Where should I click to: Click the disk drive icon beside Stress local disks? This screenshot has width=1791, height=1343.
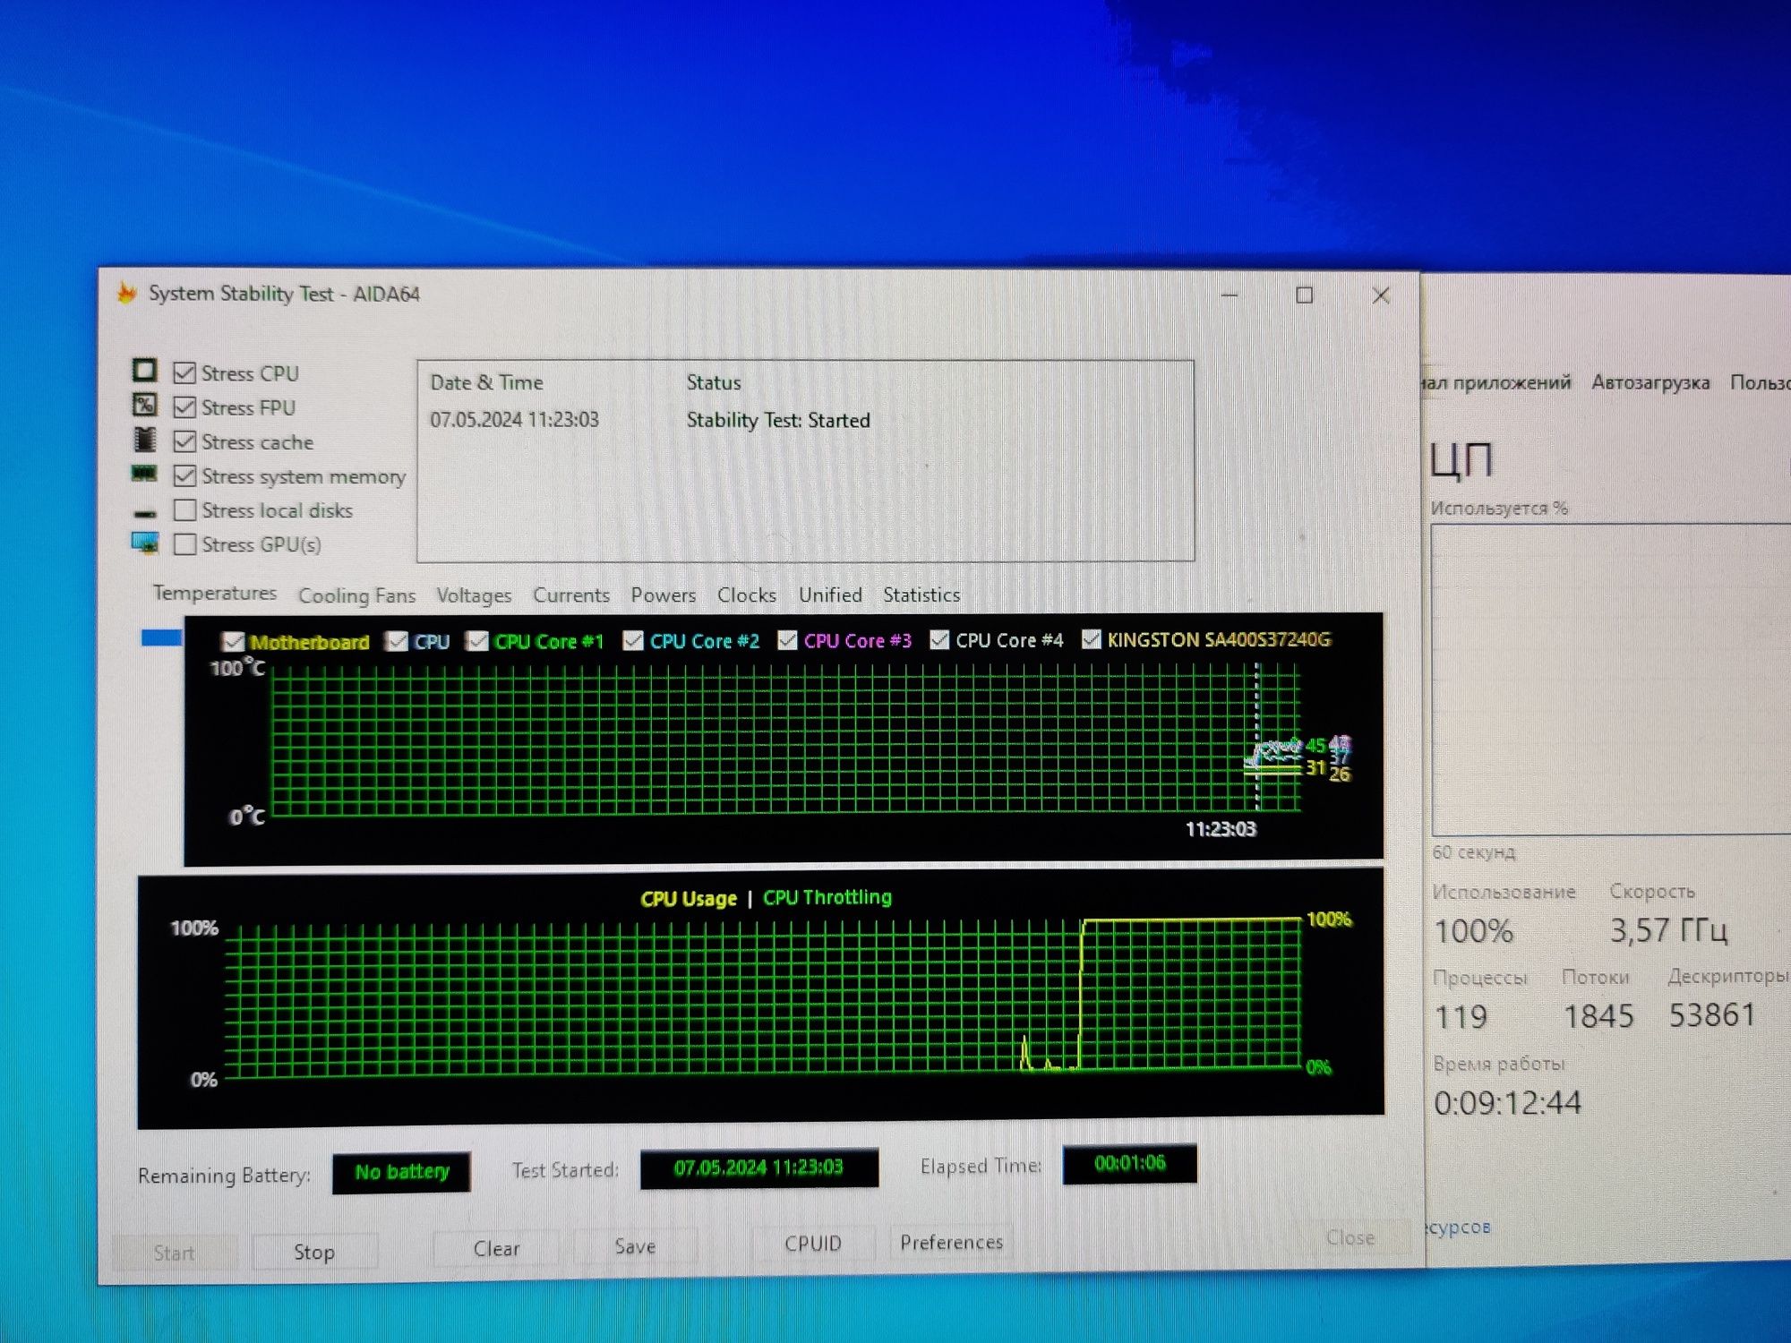[x=144, y=513]
